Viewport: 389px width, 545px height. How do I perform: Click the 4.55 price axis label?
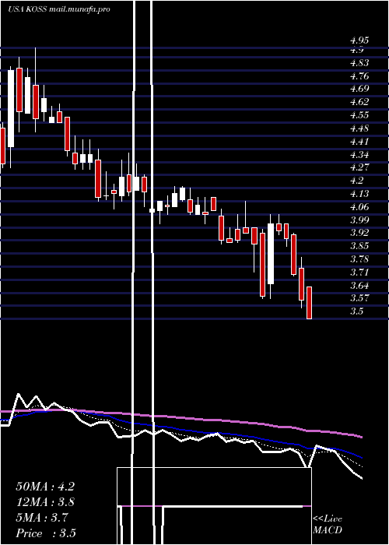[359, 115]
